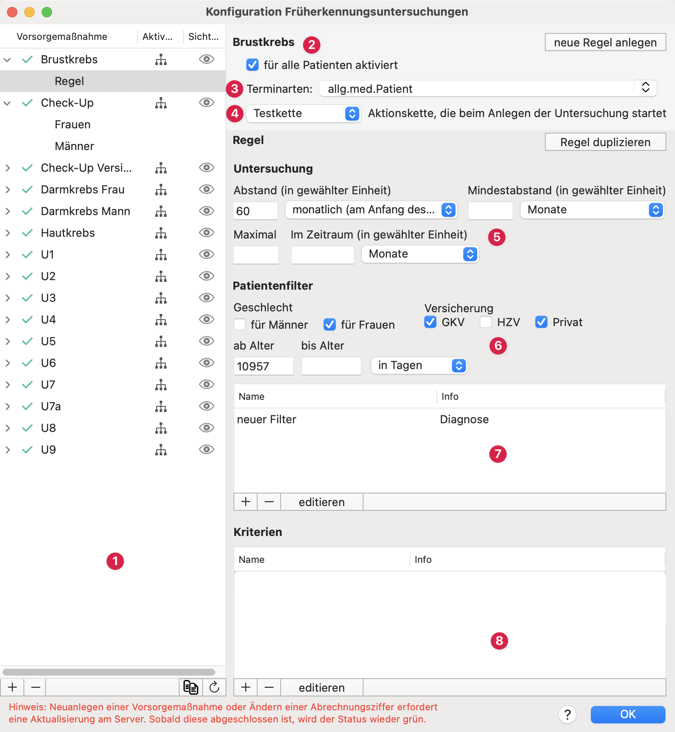The width and height of the screenshot is (675, 732).
Task: Add a new Patientenfilter entry with plus
Action: (x=246, y=502)
